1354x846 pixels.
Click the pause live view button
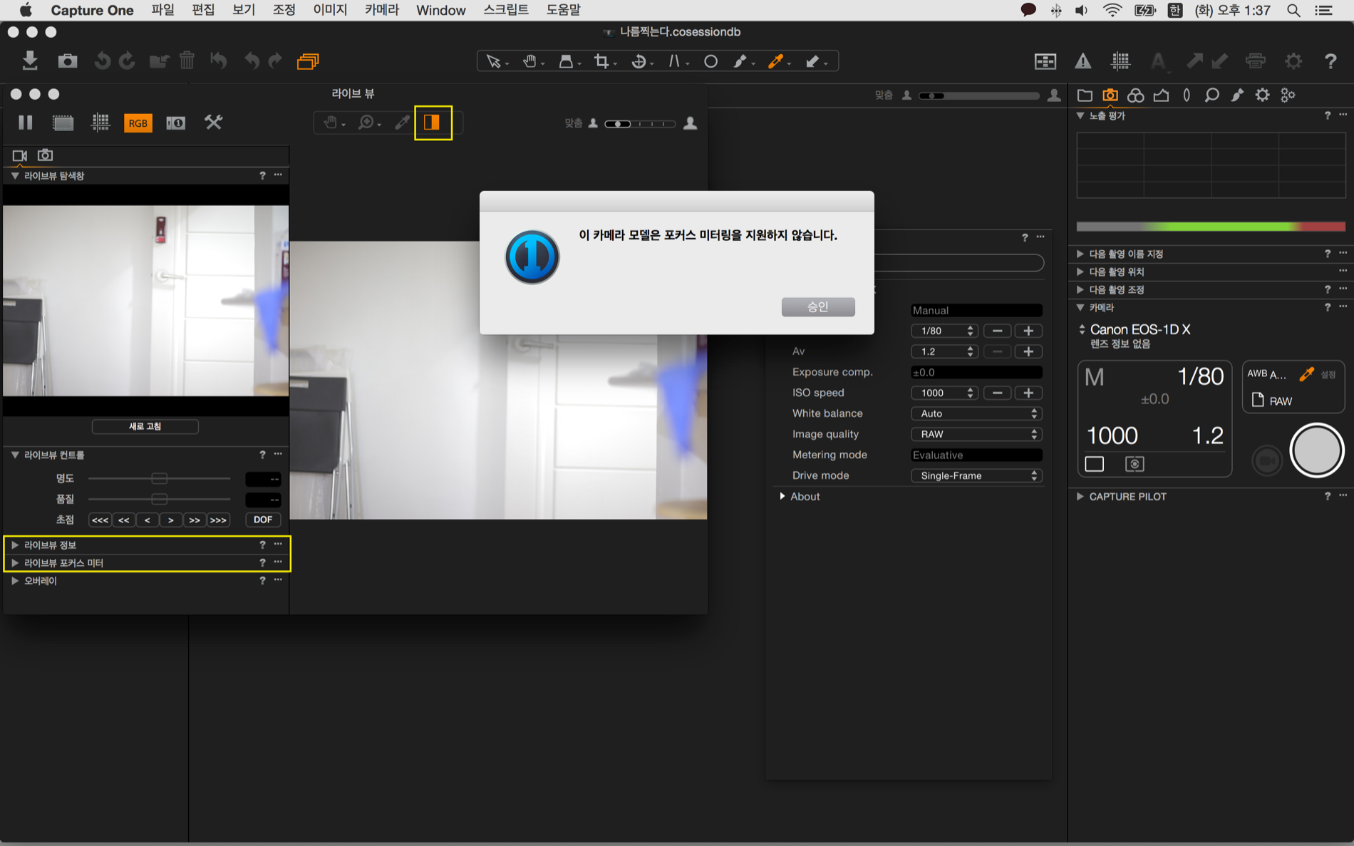point(26,123)
